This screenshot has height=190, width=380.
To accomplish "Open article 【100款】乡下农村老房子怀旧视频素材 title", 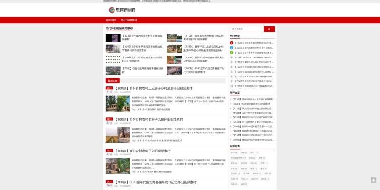I will (x=142, y=151).
